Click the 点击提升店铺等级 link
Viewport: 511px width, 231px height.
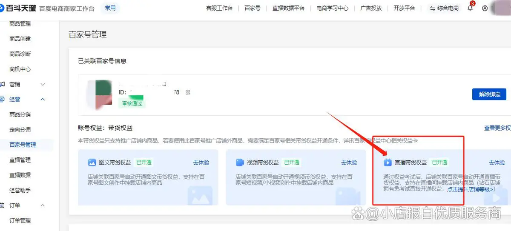point(471,189)
